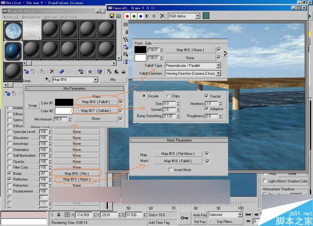Image resolution: width=313 pixels, height=226 pixels.
Task: Open the Map #16 name dropdown
Action: tap(95, 80)
